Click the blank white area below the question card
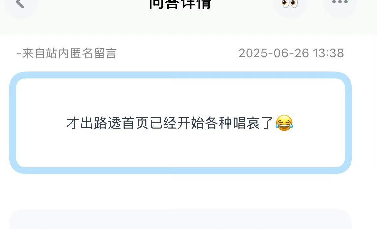This screenshot has height=229, width=377. click(180, 191)
